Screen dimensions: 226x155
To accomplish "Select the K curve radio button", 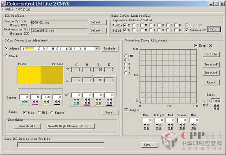I will point(126,73).
